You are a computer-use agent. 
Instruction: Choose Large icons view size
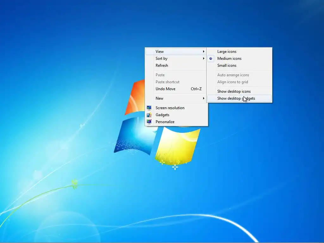tap(240, 52)
